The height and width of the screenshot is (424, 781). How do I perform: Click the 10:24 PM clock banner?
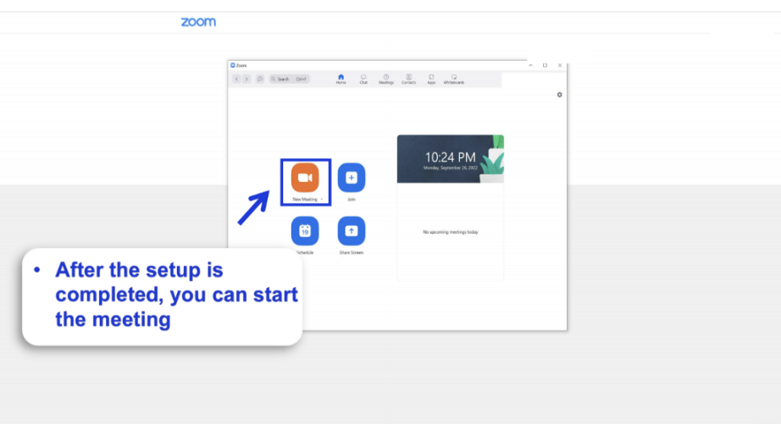450,159
